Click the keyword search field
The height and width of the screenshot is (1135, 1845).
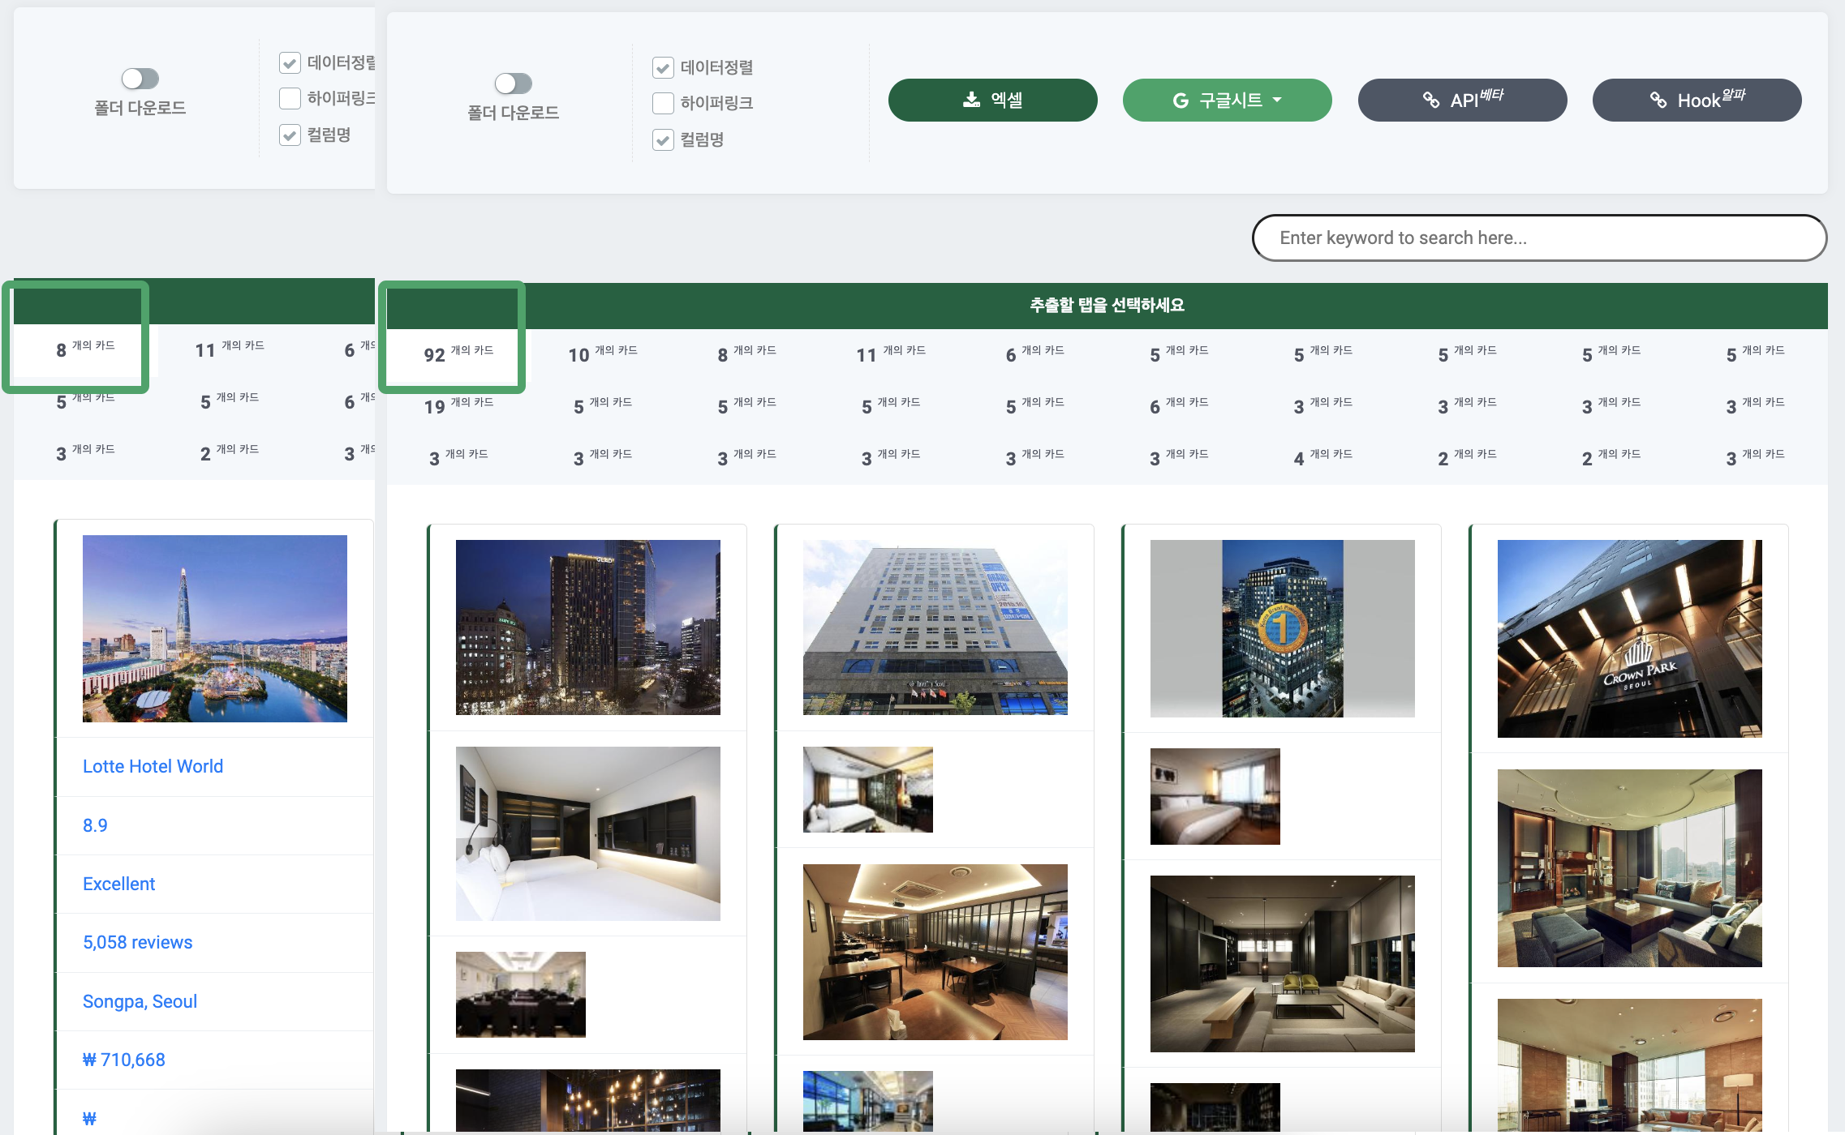[1537, 238]
